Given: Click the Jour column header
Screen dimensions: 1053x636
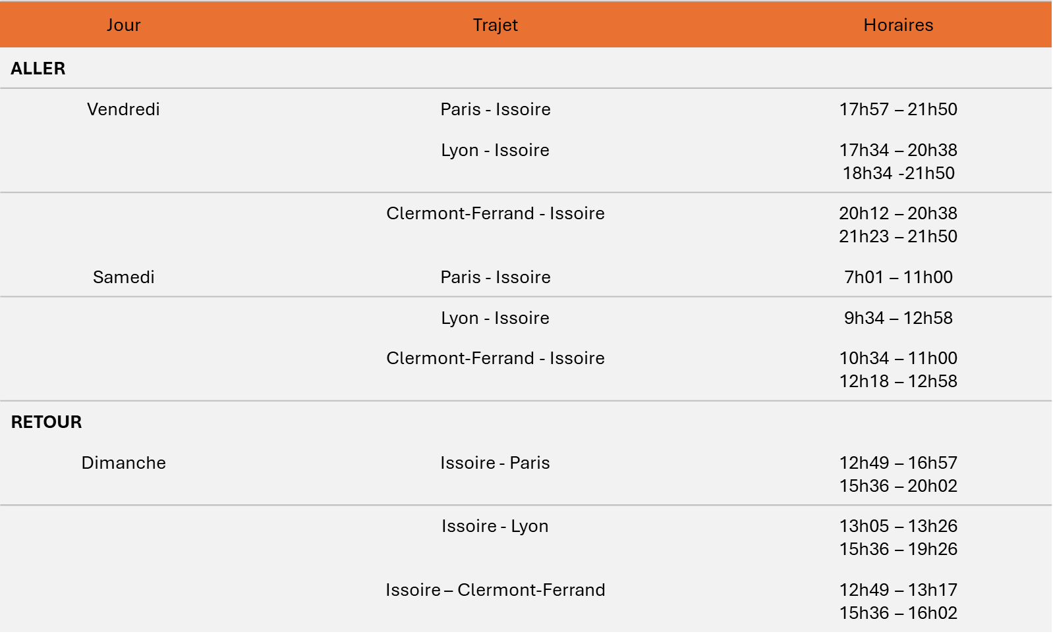Looking at the screenshot, I should 124,25.
